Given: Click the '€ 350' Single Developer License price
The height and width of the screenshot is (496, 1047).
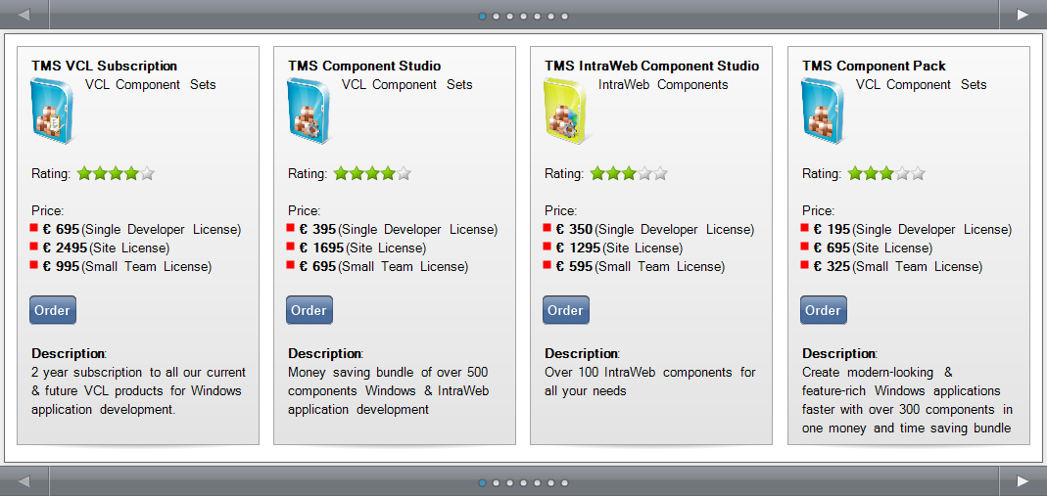Looking at the screenshot, I should click(574, 229).
